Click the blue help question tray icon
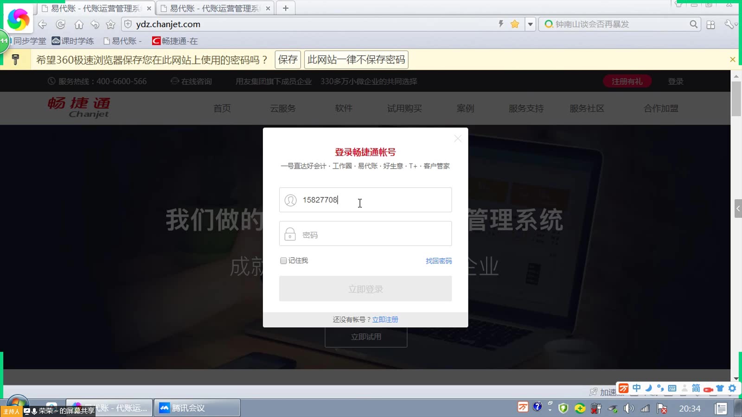Viewport: 742px width, 417px height. click(x=537, y=407)
